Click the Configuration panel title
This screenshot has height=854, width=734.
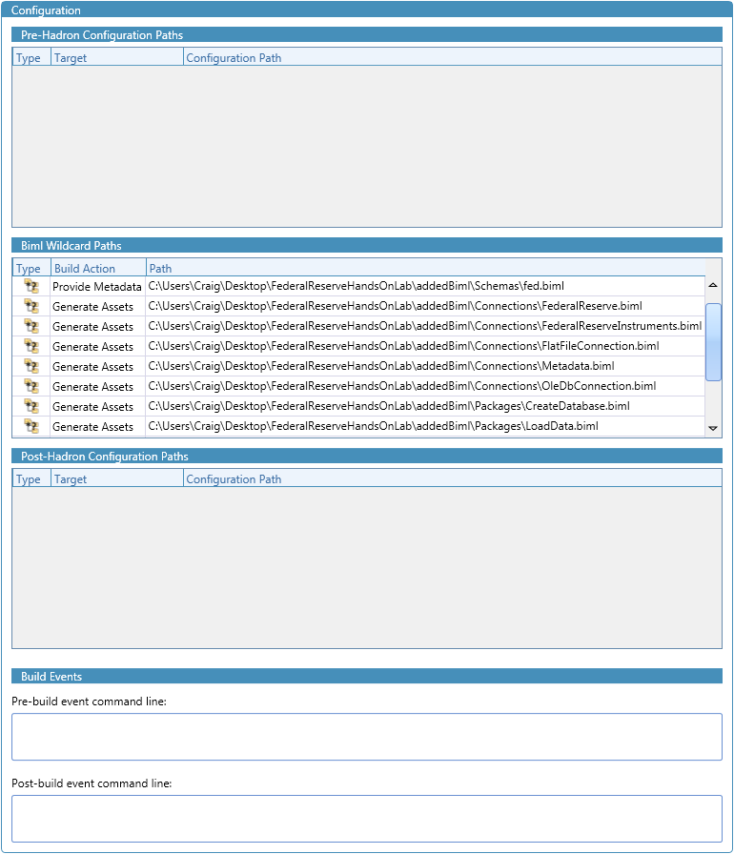tap(46, 10)
